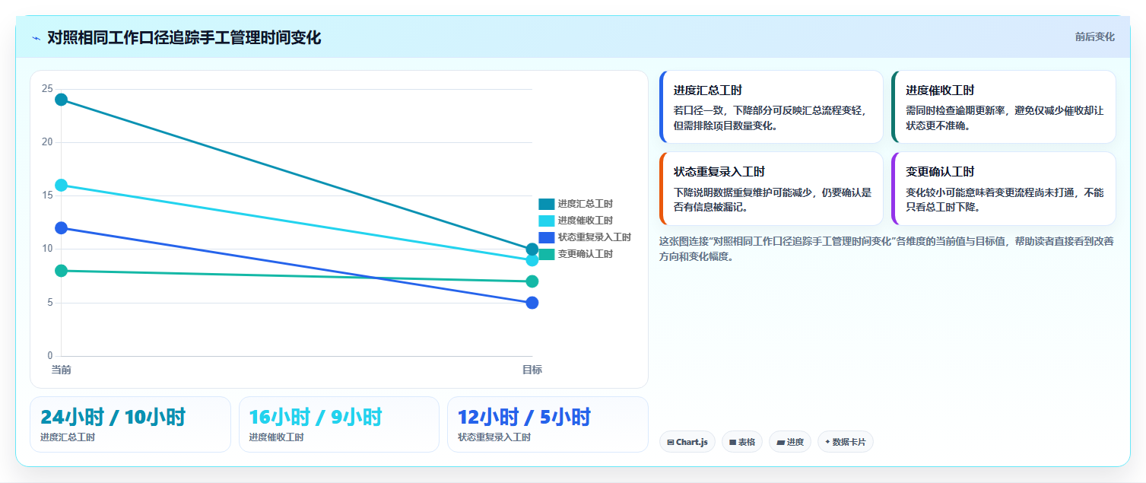
Task: Click the 进度汇总工时 target point at 10
Action: coord(532,249)
